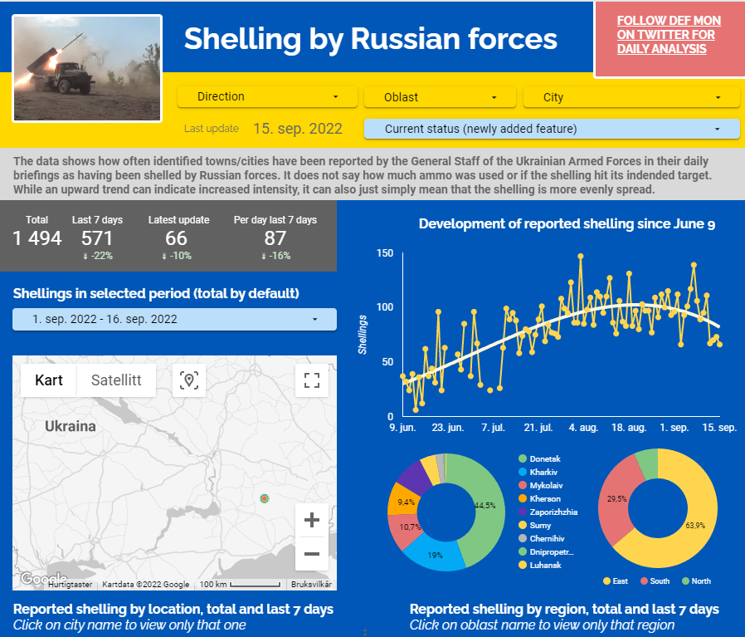Zoom in on the map
Screen dimensions: 745x637
point(312,521)
